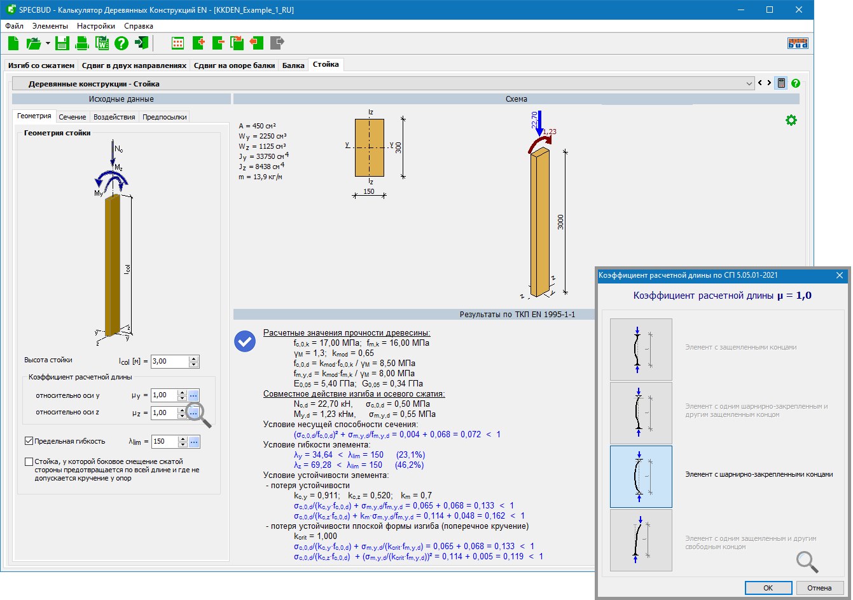This screenshot has height=600, width=853.
Task: Click the Print icon in the toolbar
Action: click(x=82, y=43)
